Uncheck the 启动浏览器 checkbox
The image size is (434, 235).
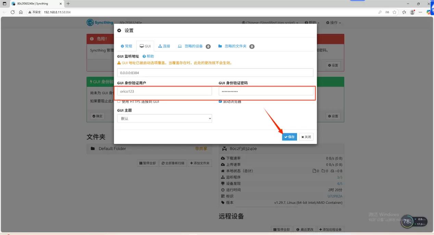click(x=220, y=101)
